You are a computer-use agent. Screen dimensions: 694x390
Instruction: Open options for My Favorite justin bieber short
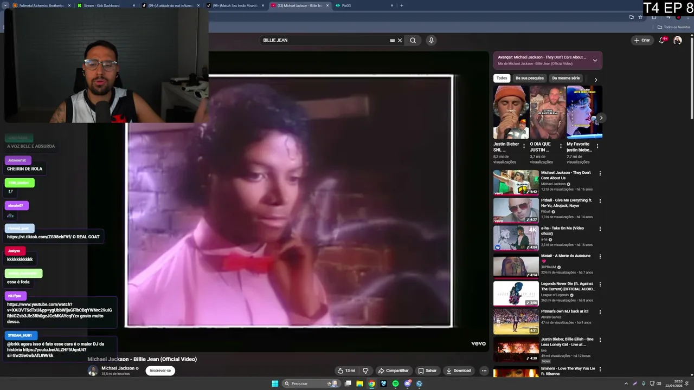click(x=597, y=146)
